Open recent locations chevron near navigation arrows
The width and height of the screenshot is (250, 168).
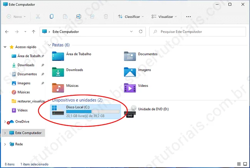[x=25, y=32]
